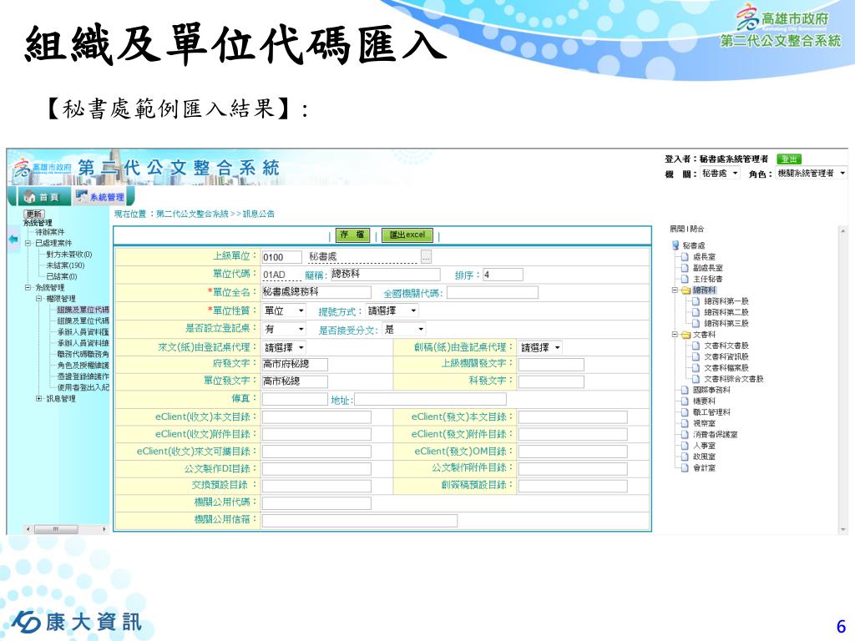Select 已結案(0) in the left tree

point(62,276)
